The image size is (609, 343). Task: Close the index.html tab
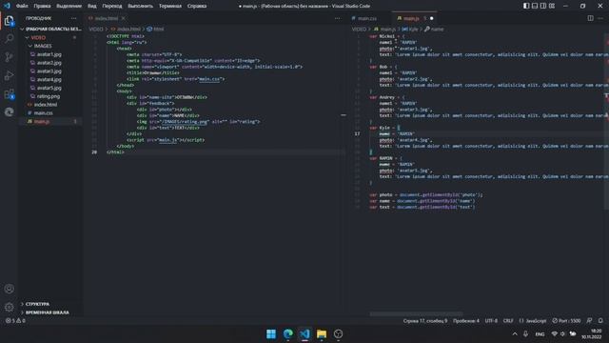(123, 18)
